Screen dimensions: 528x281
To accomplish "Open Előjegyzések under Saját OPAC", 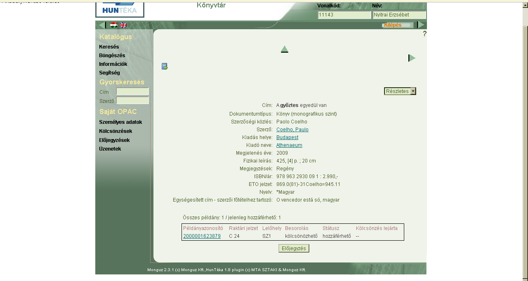I will 114,140.
